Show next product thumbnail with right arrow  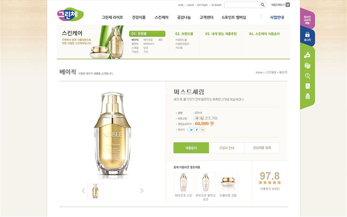point(142,191)
